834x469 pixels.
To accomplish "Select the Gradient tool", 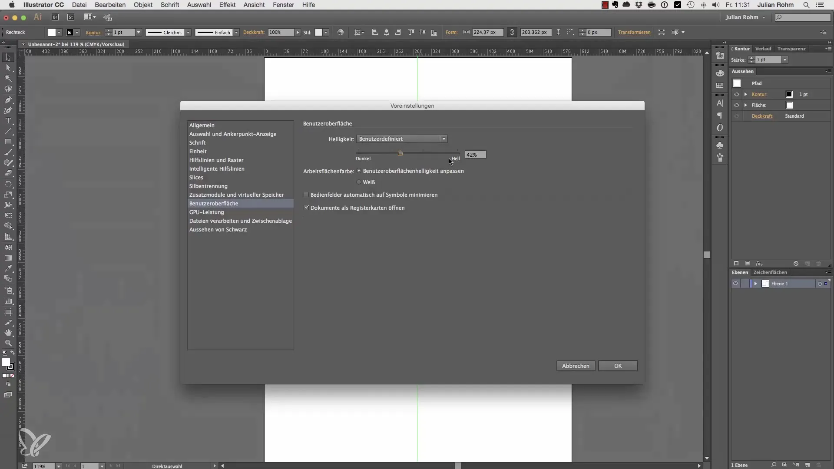I will coord(8,258).
